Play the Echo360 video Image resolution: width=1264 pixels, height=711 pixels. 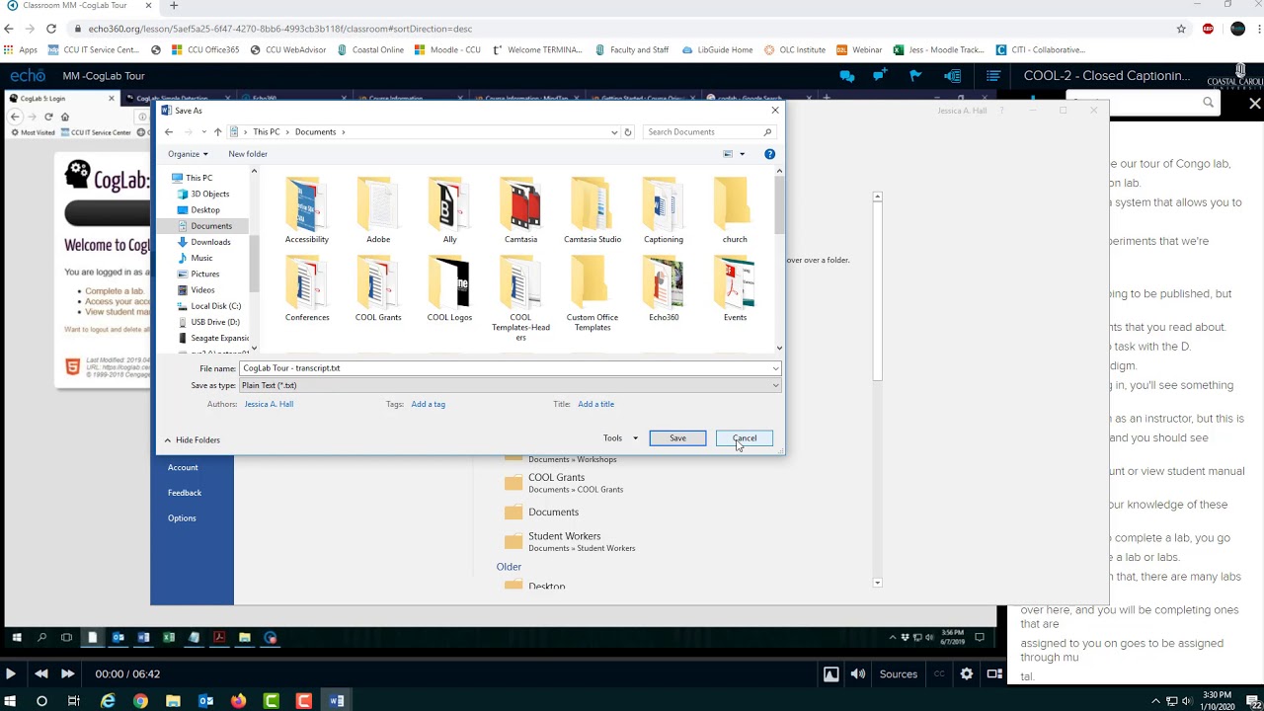[x=10, y=673]
